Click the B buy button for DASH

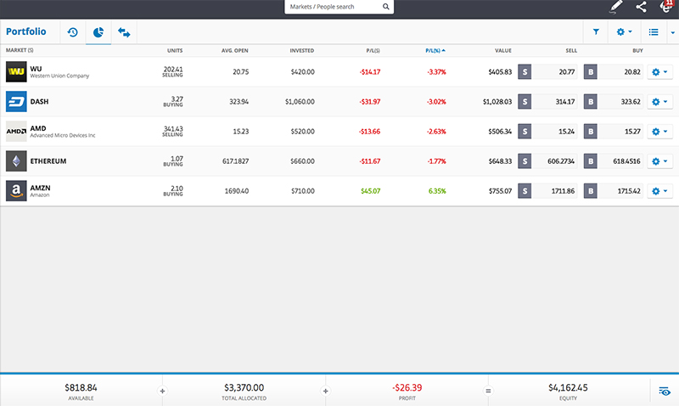tap(590, 101)
